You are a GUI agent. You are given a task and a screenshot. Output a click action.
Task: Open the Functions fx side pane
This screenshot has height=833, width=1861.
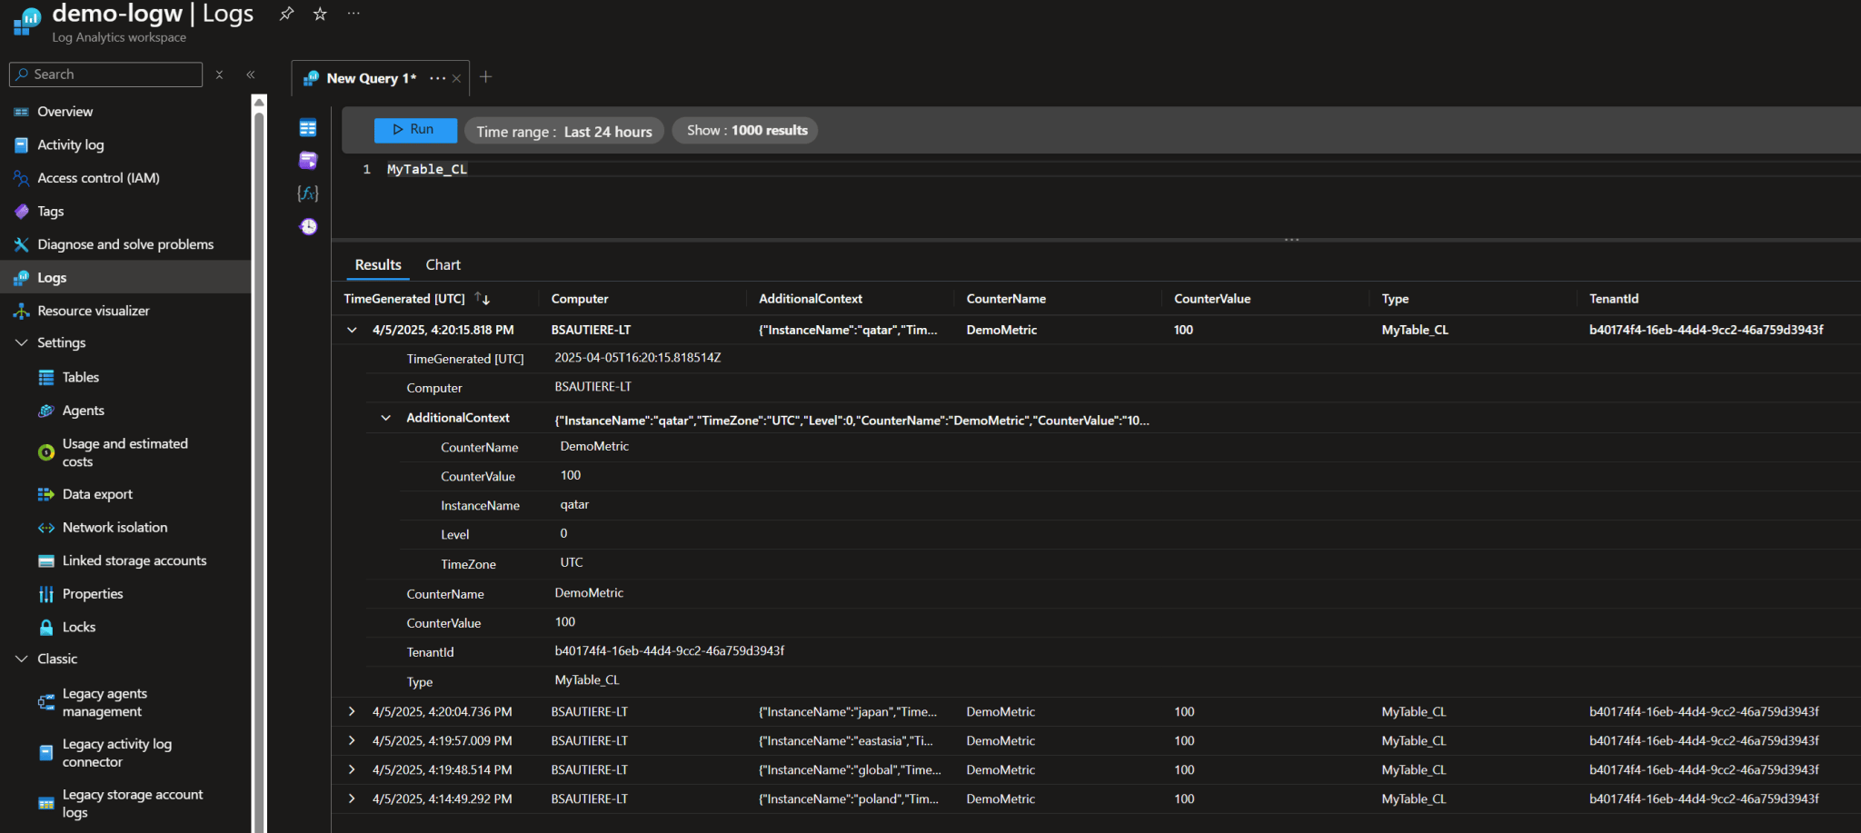click(308, 193)
